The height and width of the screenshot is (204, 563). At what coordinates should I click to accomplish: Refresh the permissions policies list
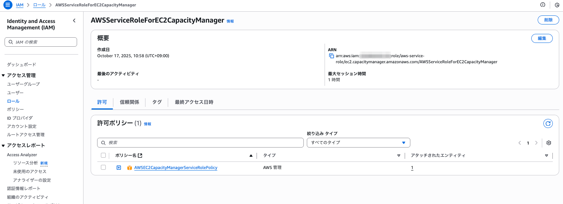548,123
